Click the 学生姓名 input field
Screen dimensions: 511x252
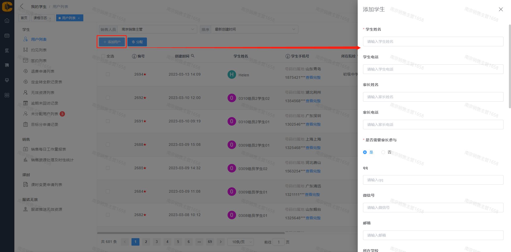433,42
